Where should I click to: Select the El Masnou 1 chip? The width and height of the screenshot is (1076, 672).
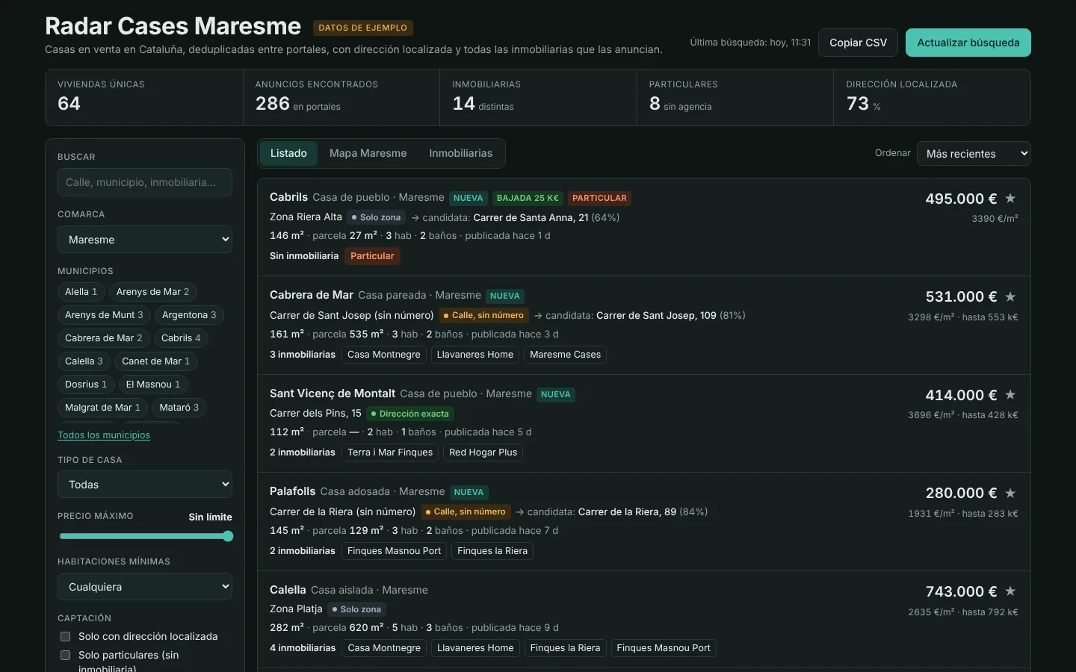(152, 385)
